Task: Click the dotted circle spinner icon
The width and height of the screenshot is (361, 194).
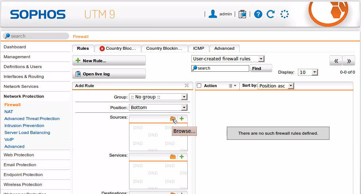Action: pyautogui.click(x=284, y=14)
